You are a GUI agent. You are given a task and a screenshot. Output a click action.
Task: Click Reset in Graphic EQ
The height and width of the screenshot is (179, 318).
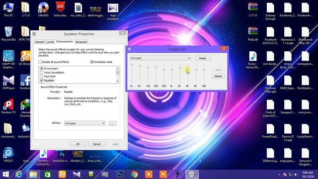pos(203,58)
